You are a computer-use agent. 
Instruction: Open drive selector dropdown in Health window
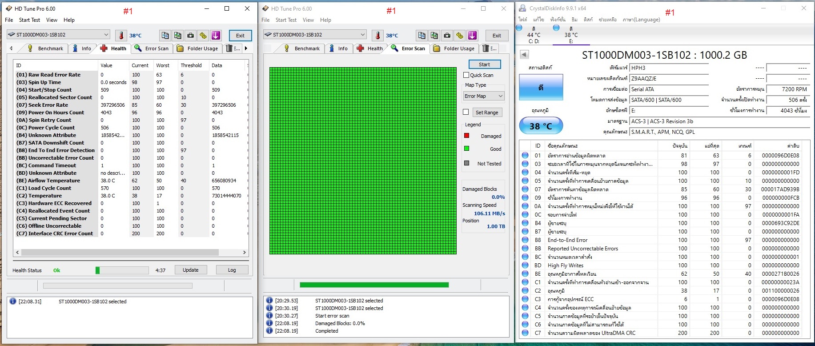click(58, 34)
